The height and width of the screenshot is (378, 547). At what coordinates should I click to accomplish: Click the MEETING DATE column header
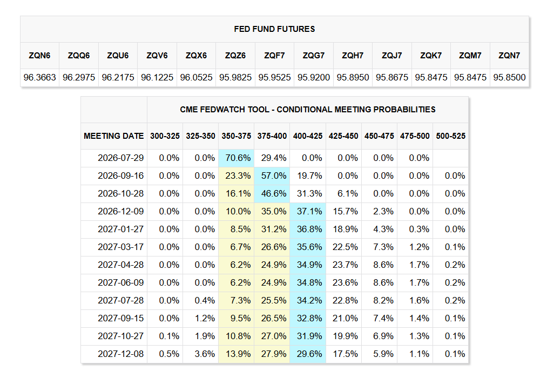(114, 136)
